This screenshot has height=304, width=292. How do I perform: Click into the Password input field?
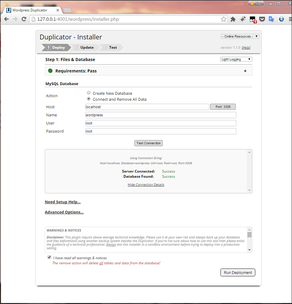[x=161, y=131]
